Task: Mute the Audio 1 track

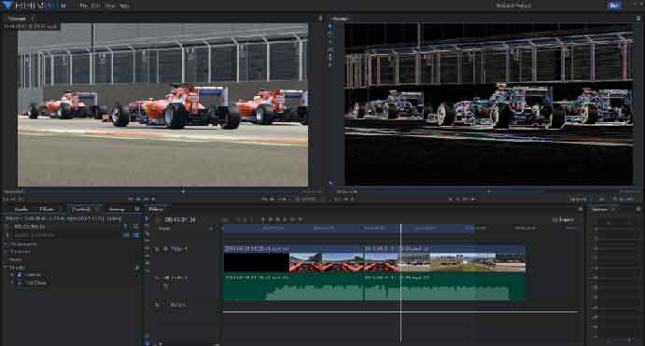Action: point(167,278)
